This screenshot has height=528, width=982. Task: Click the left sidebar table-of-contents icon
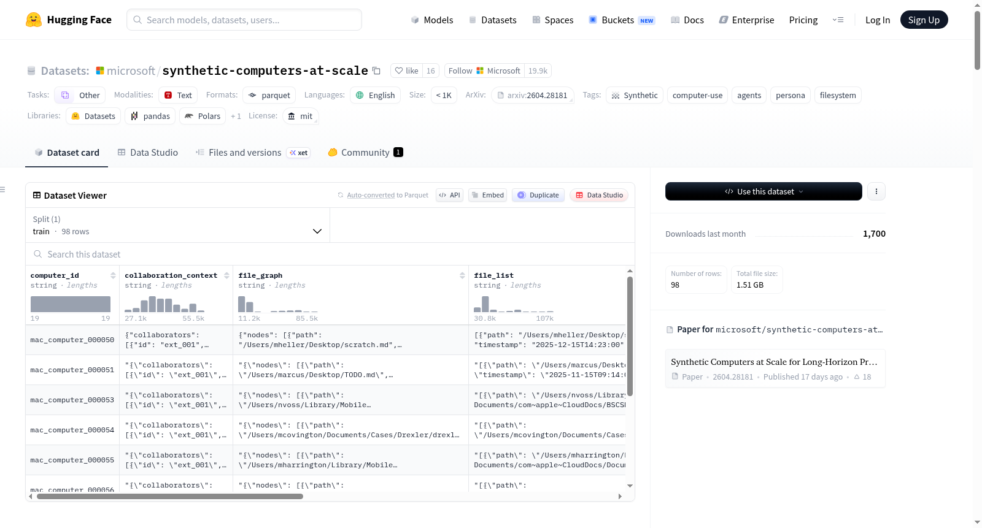(x=3, y=189)
